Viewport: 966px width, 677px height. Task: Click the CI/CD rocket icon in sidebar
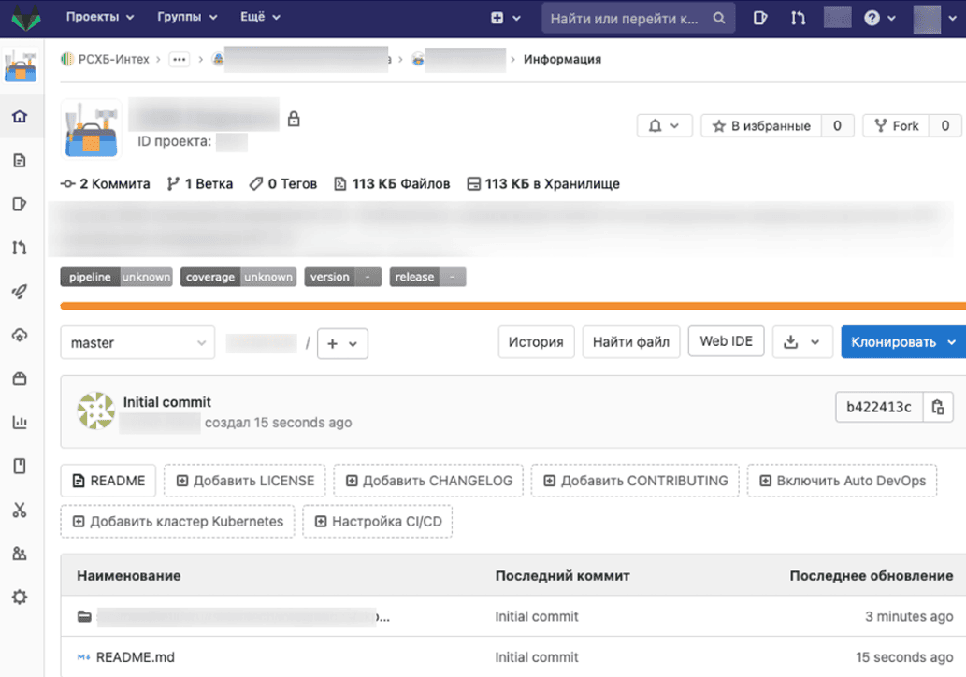(20, 292)
